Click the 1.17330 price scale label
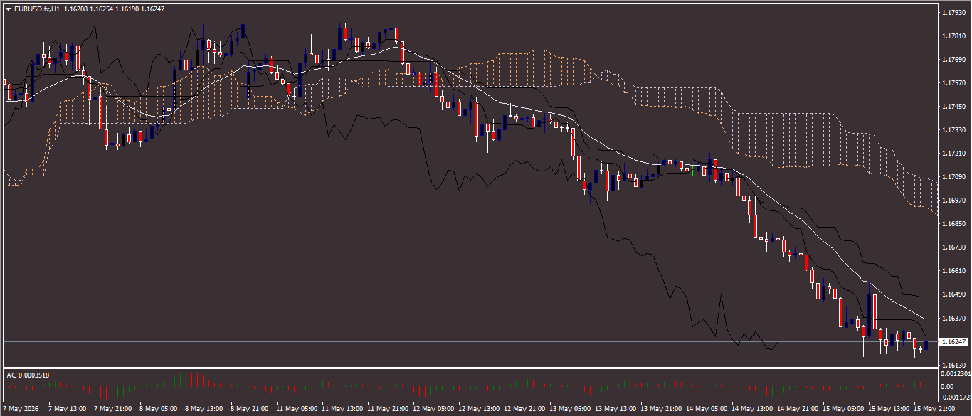Screen dimensions: 972x416 tap(953, 130)
